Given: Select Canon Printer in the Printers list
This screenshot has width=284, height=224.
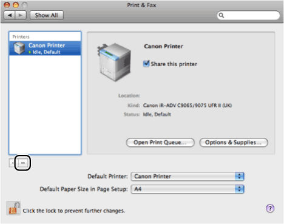Looking at the screenshot, I should 45,49.
